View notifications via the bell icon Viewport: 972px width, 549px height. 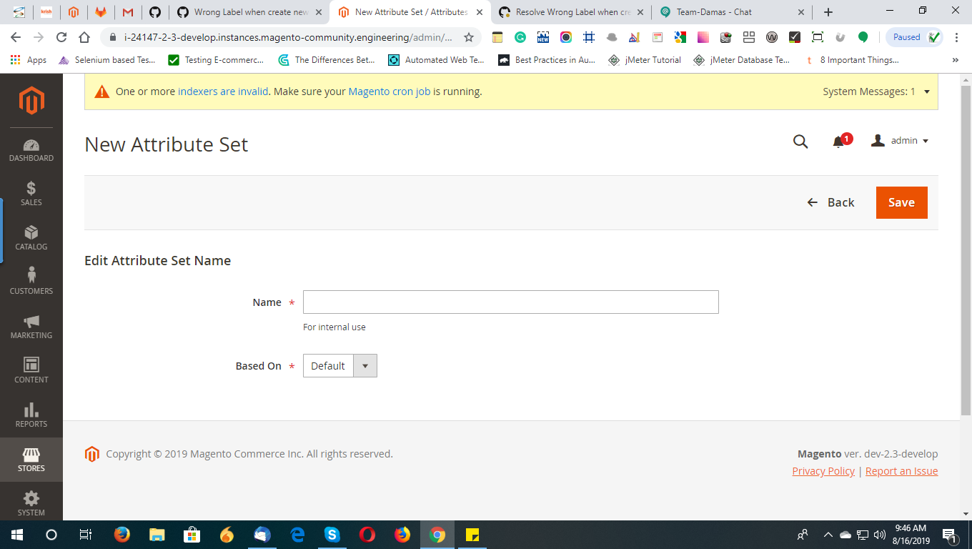(x=838, y=141)
